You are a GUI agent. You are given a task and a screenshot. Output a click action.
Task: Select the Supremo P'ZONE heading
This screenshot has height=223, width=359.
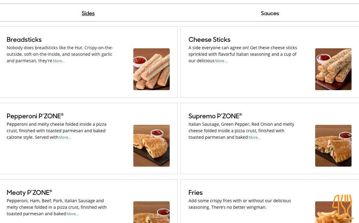pyautogui.click(x=215, y=116)
